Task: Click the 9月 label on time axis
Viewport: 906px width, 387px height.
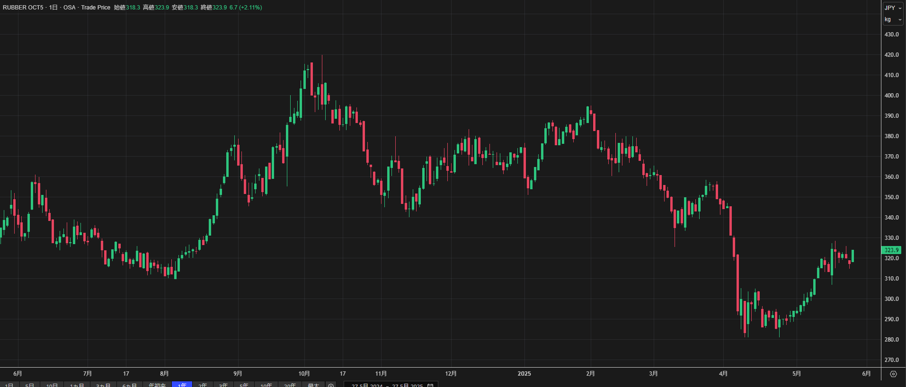Action: coord(238,374)
